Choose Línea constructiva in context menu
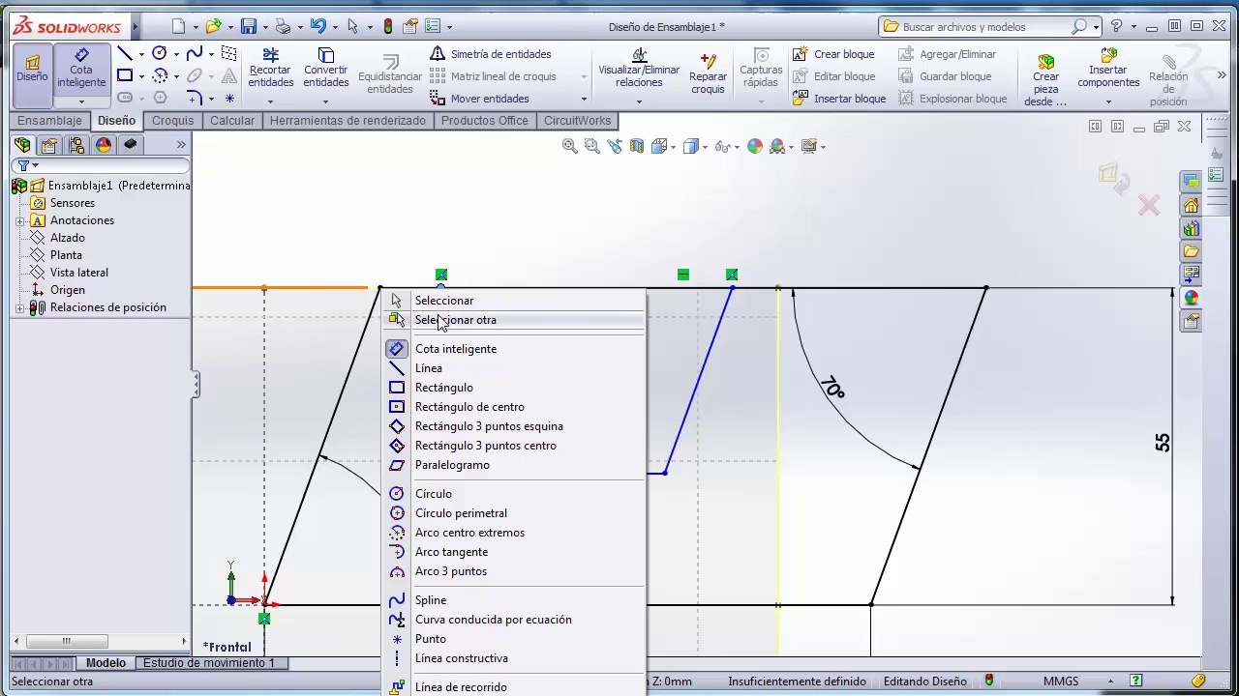Viewport: 1239px width, 696px height. point(514,658)
